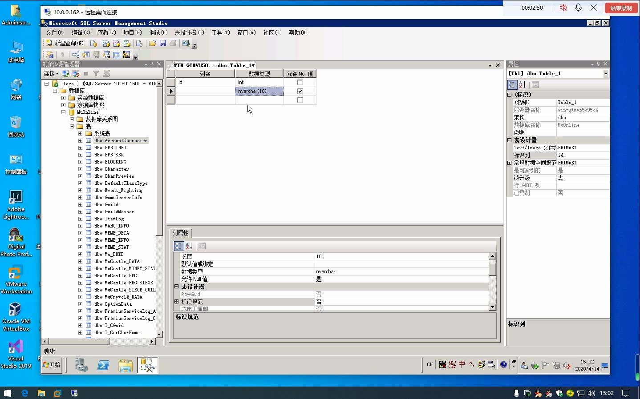
Task: Click Object Explorer horizontal scrollbar right arrow
Action: coord(153,341)
